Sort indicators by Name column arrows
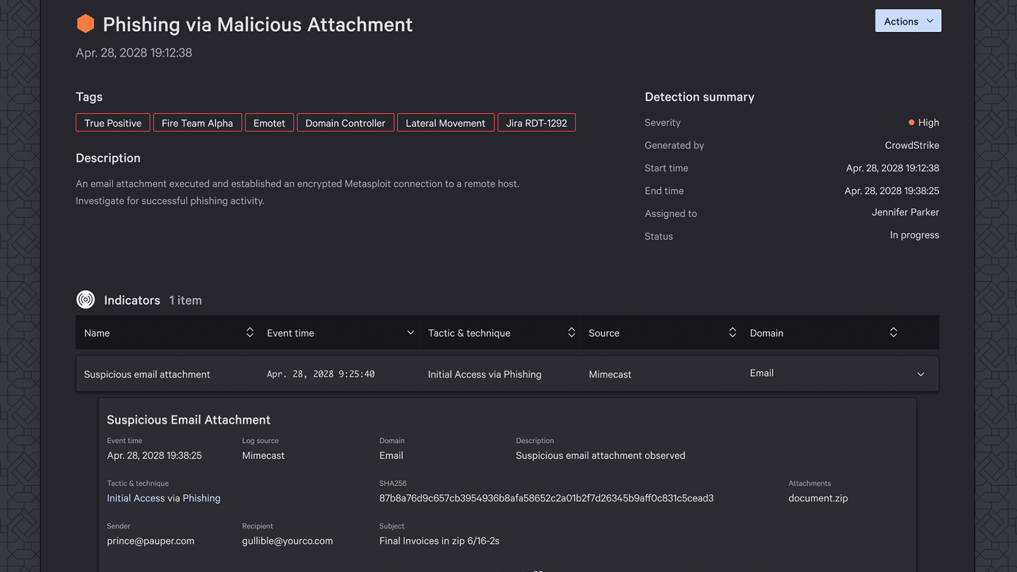Image resolution: width=1017 pixels, height=572 pixels. click(x=249, y=333)
